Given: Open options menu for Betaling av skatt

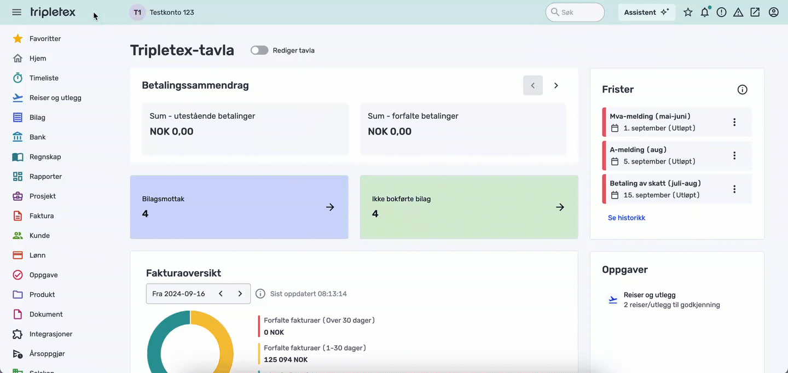Looking at the screenshot, I should pos(734,189).
